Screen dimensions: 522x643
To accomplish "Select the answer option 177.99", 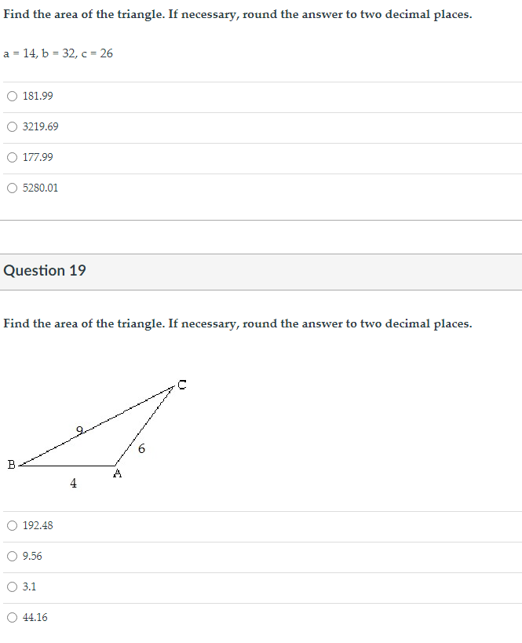I will (12, 157).
